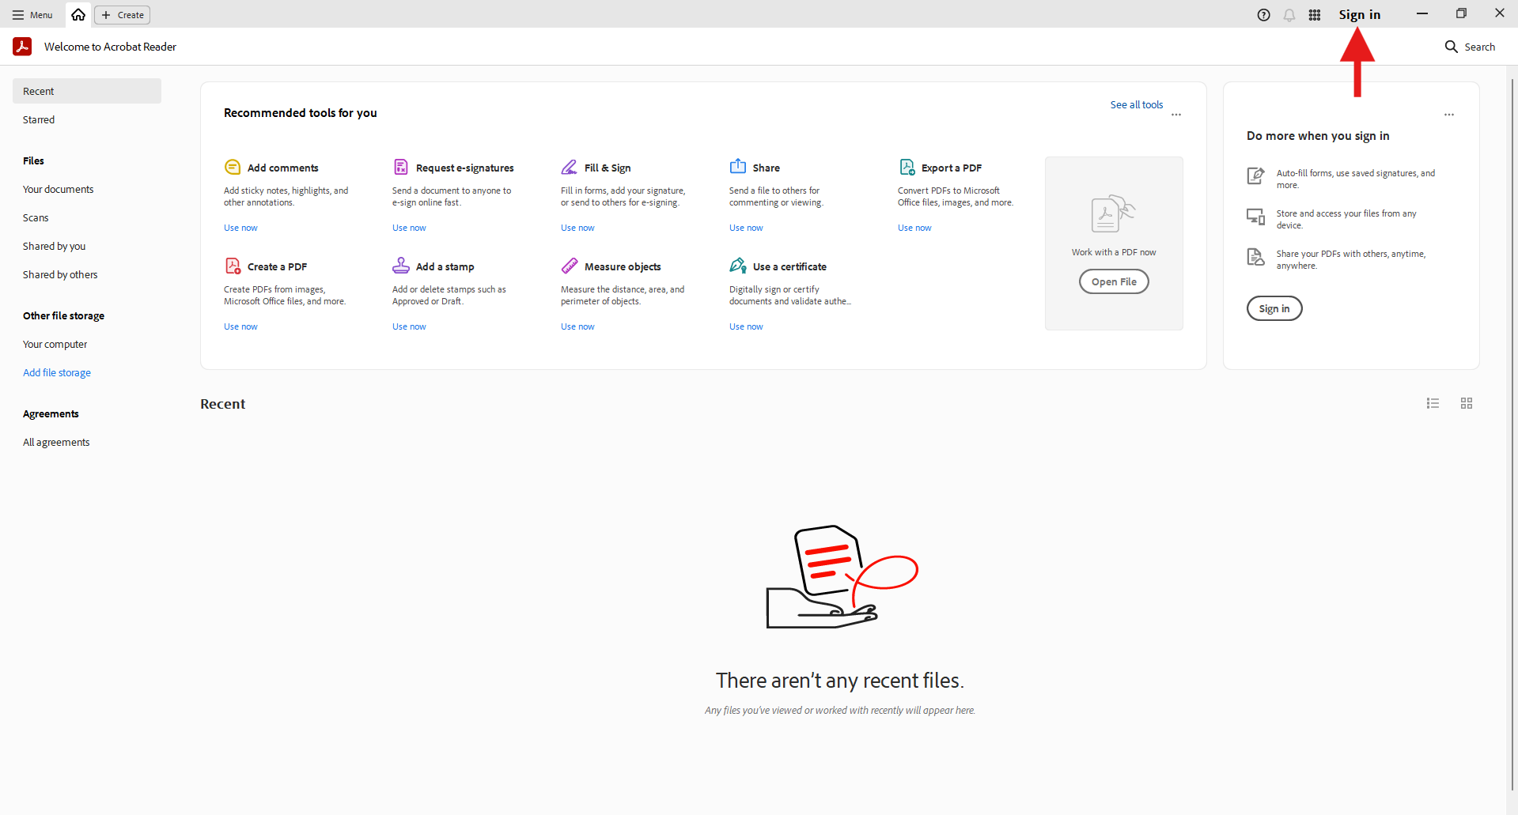Click the PDF document illustration icon
This screenshot has width=1518, height=815.
(x=1113, y=213)
